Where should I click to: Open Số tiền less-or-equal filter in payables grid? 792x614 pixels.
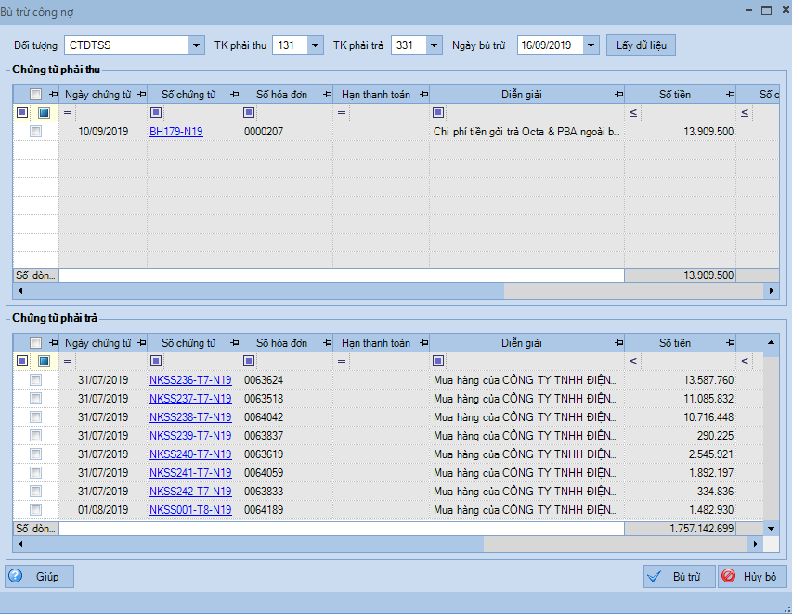(633, 361)
